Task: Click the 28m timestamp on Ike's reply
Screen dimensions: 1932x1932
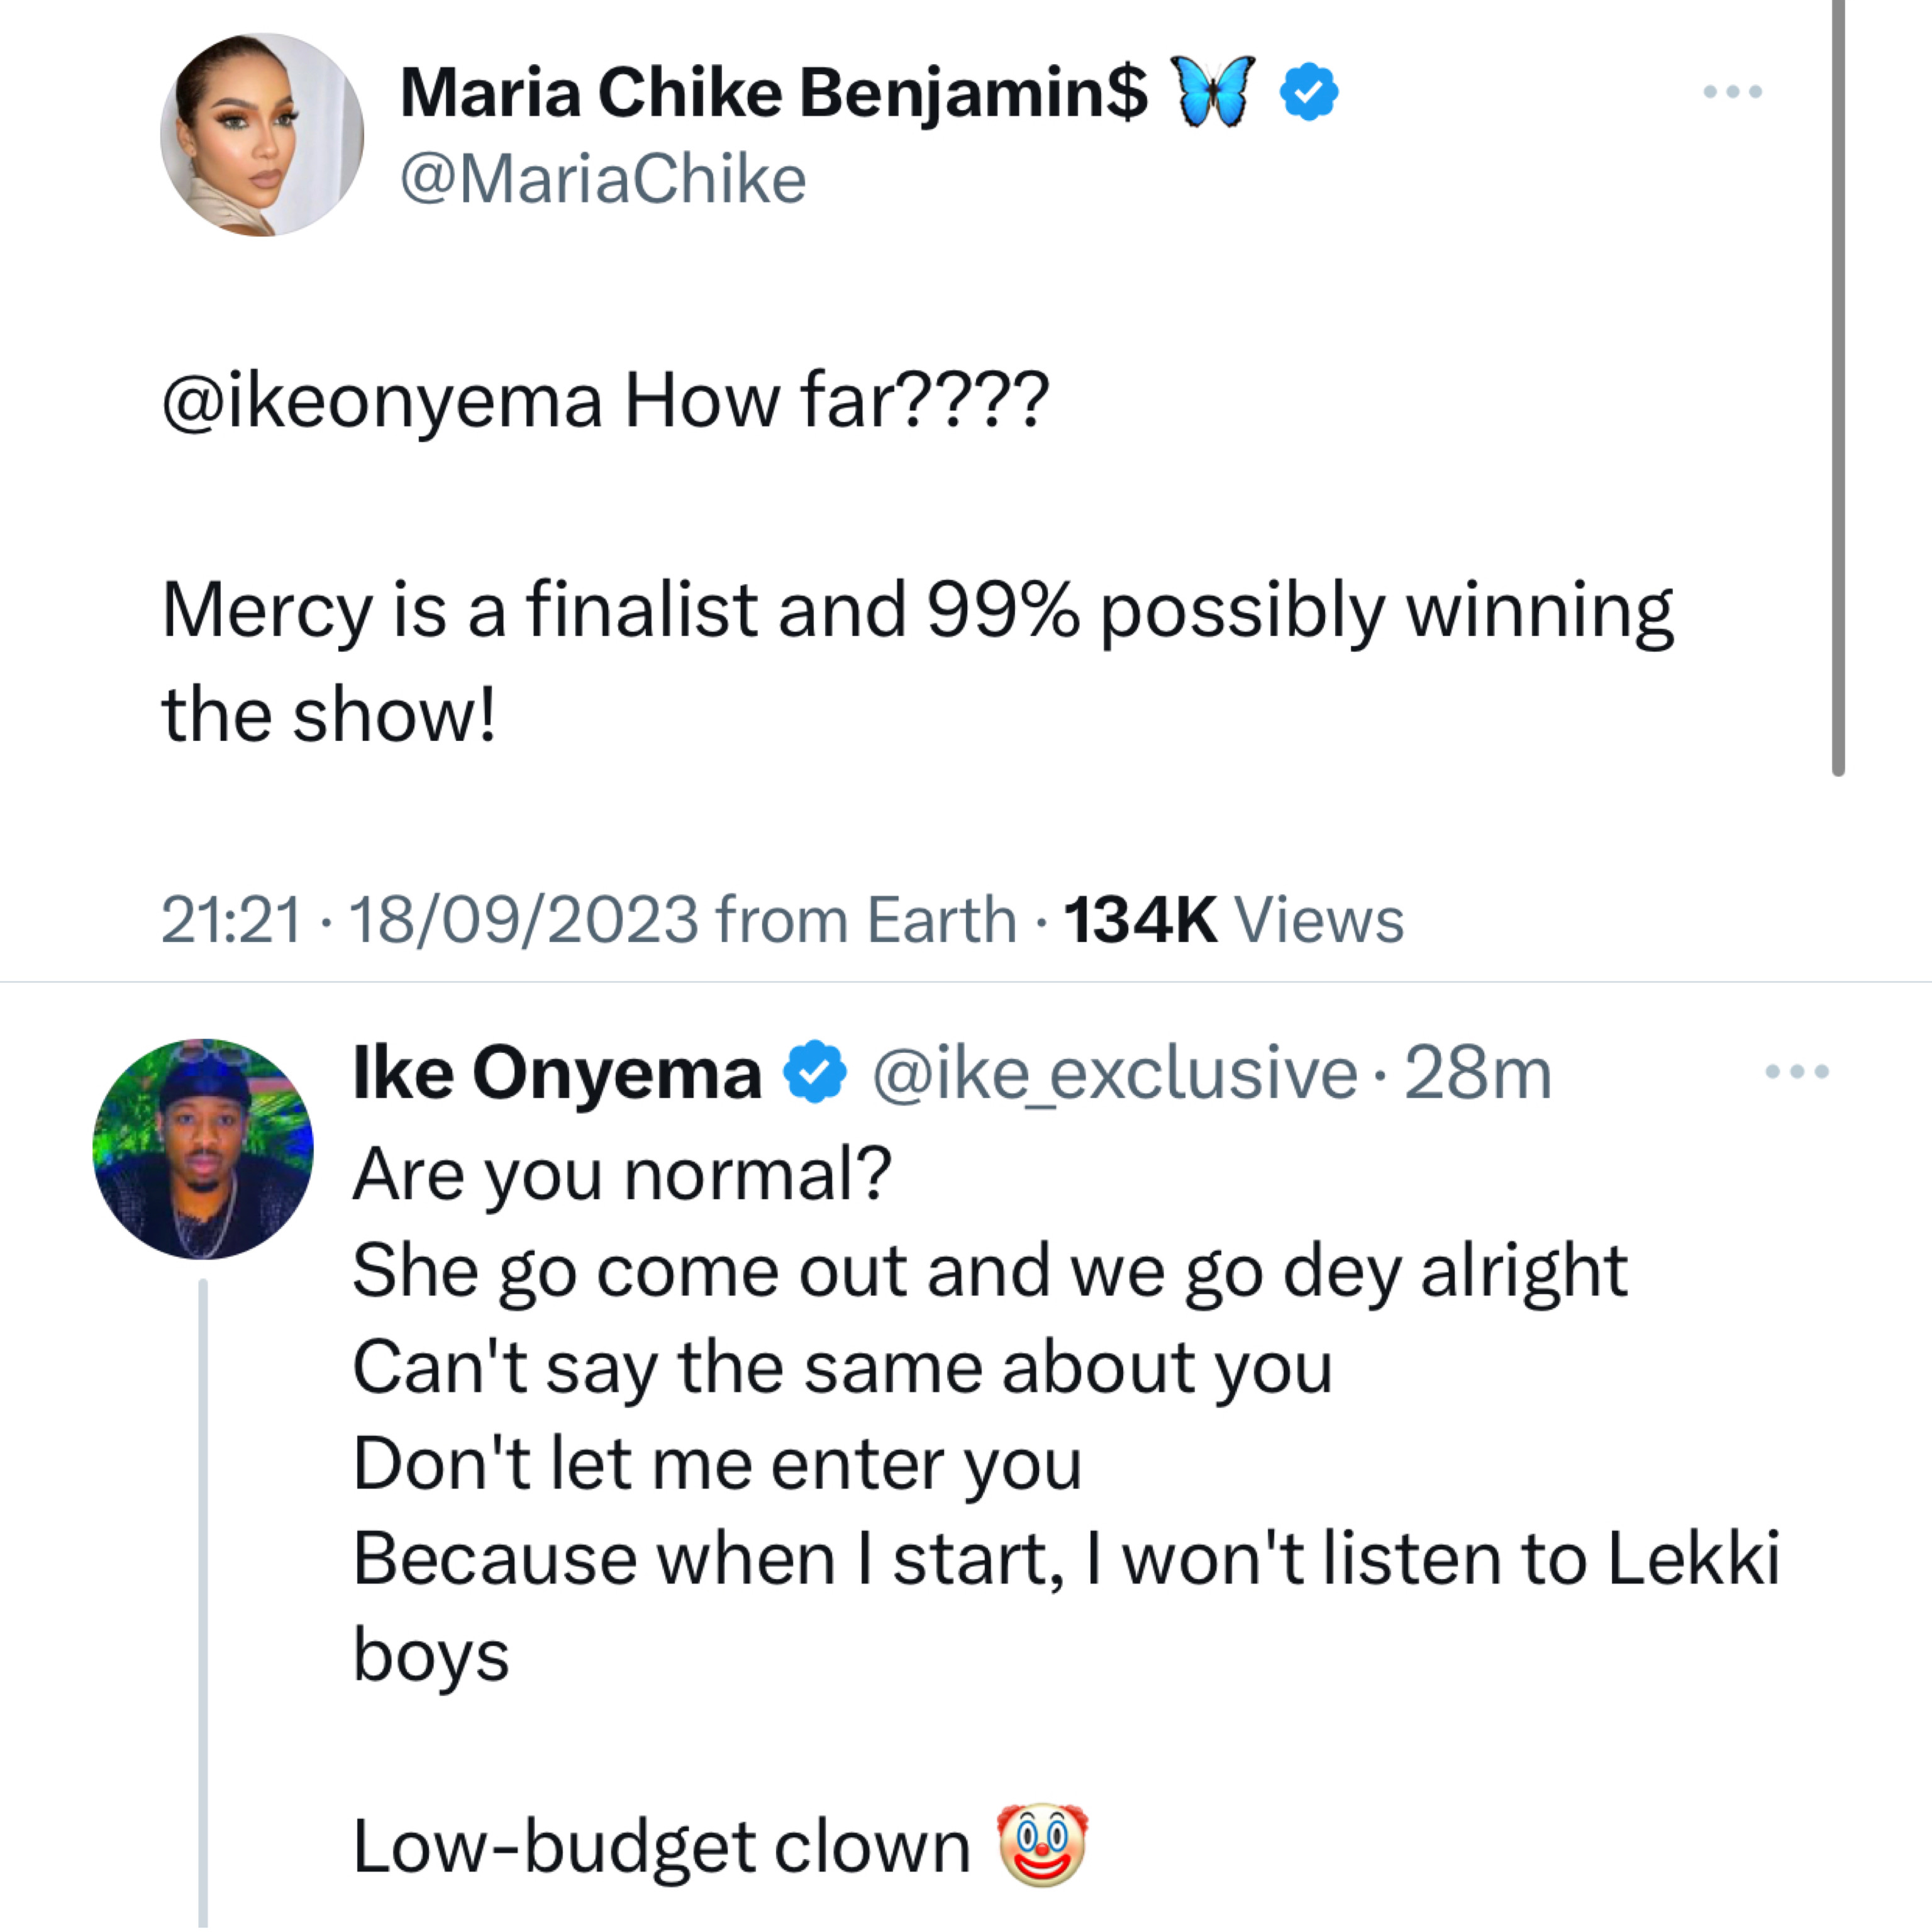Action: (1477, 1074)
